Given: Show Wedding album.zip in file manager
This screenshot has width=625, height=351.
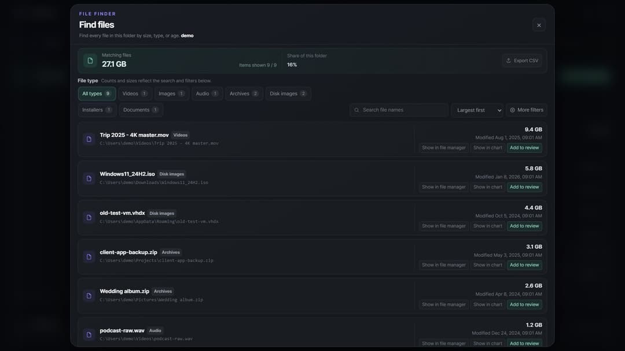Looking at the screenshot, I should tap(444, 304).
